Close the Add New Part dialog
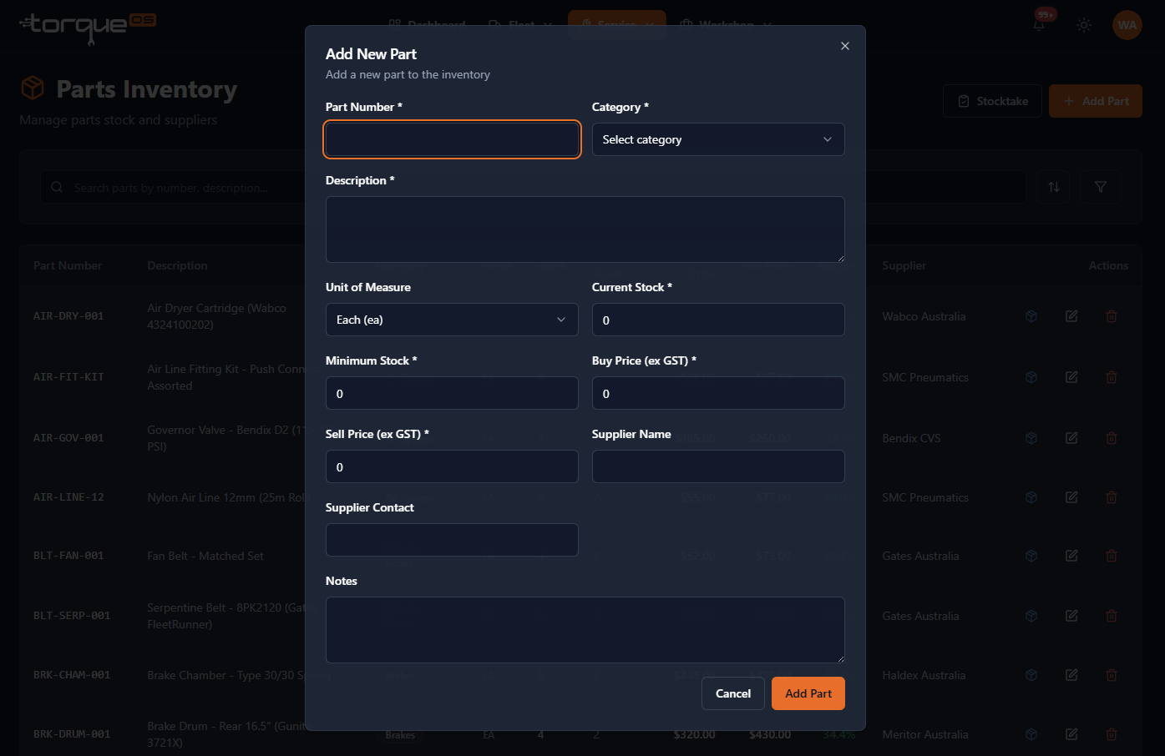Image resolution: width=1165 pixels, height=756 pixels. 845,46
